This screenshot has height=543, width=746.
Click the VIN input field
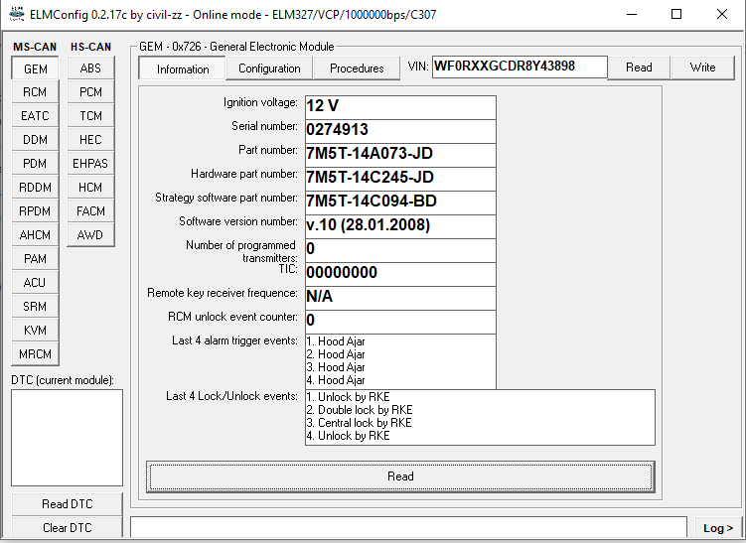tap(518, 67)
